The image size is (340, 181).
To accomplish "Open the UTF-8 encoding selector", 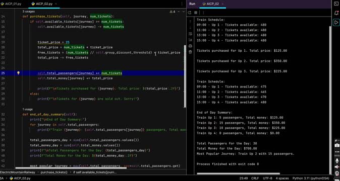I will (x=267, y=178).
